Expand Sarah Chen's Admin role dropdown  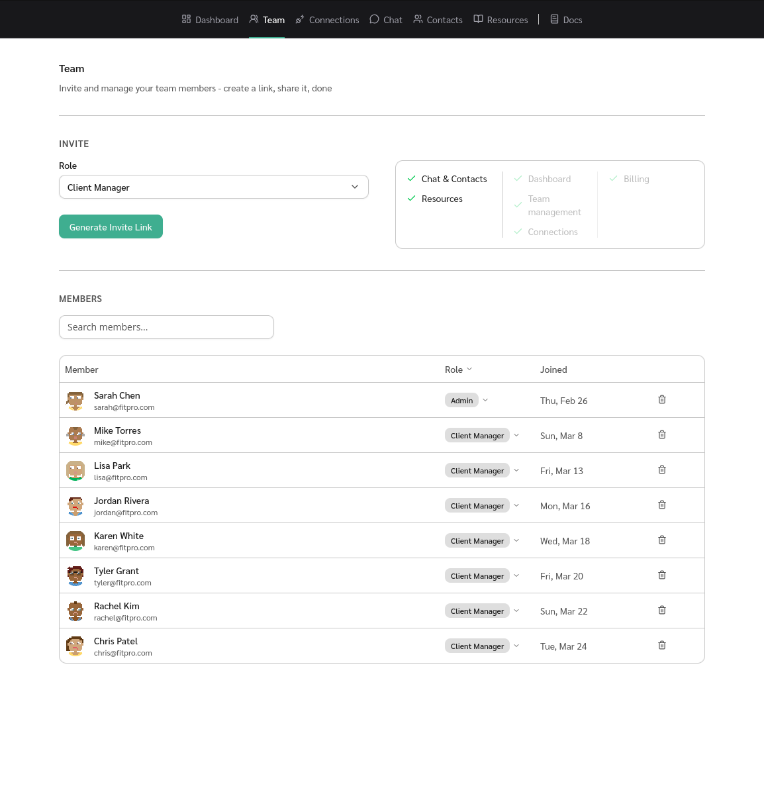point(485,400)
